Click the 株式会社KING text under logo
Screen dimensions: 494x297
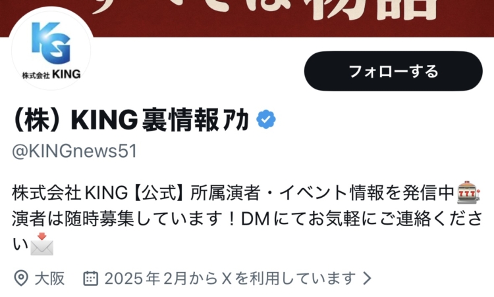(x=51, y=74)
